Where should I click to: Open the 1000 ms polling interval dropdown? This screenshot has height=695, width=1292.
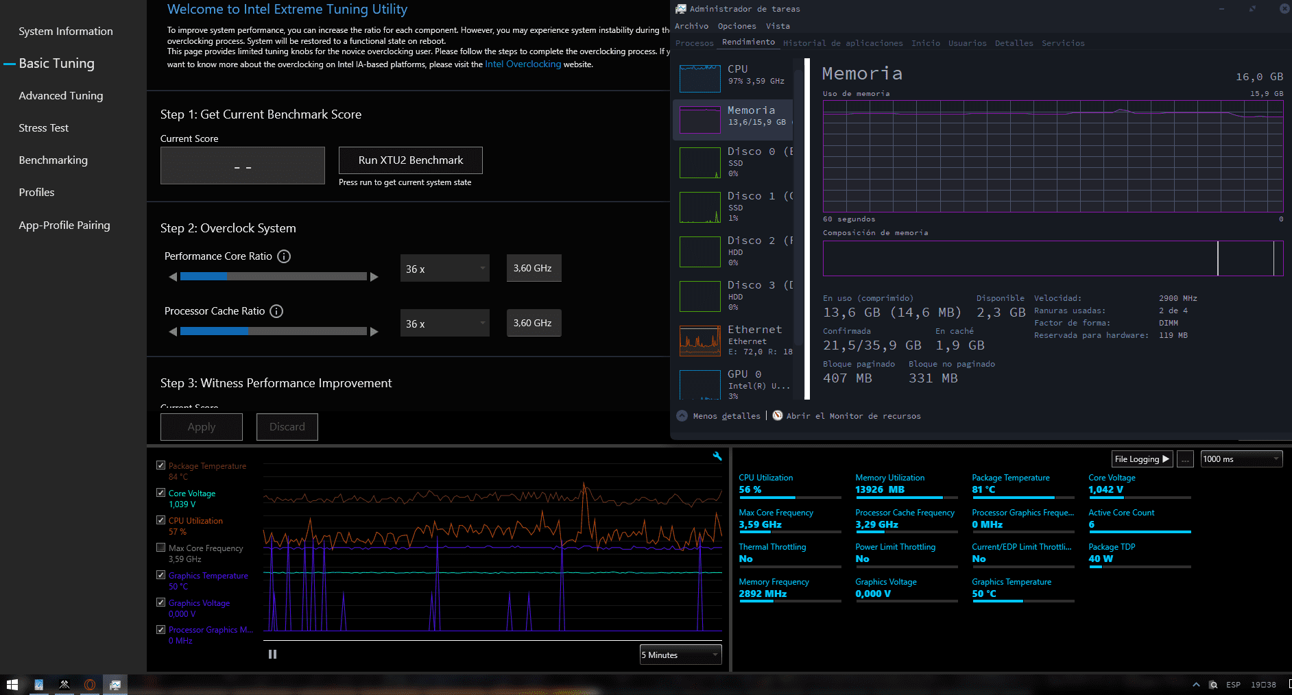(1241, 459)
